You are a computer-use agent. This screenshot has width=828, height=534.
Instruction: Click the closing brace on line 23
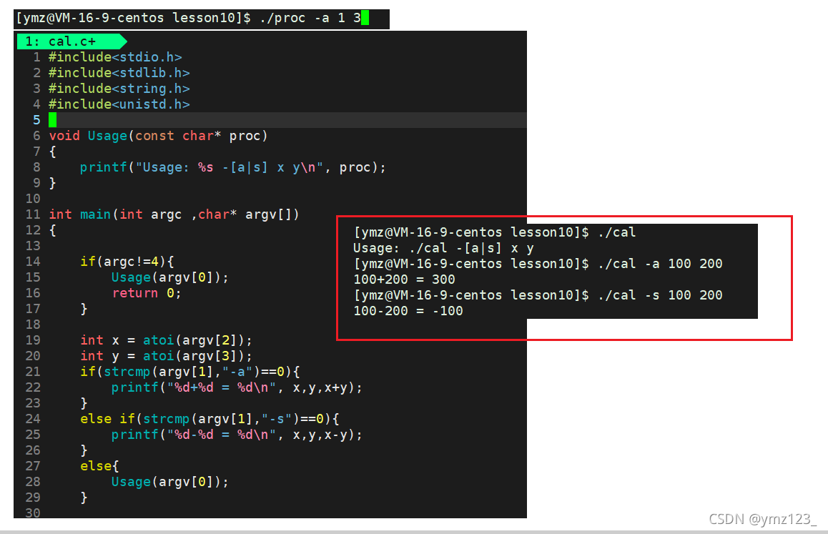pyautogui.click(x=84, y=403)
